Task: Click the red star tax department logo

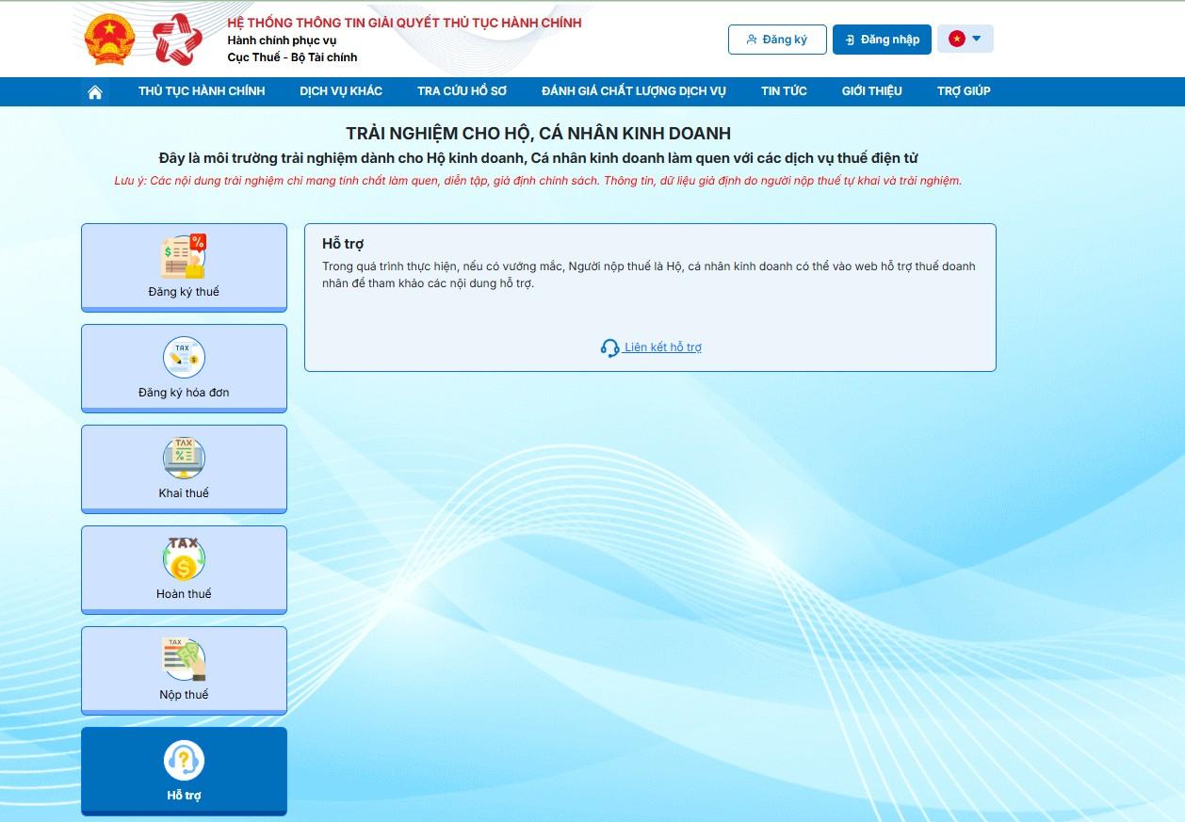Action: coord(177,40)
